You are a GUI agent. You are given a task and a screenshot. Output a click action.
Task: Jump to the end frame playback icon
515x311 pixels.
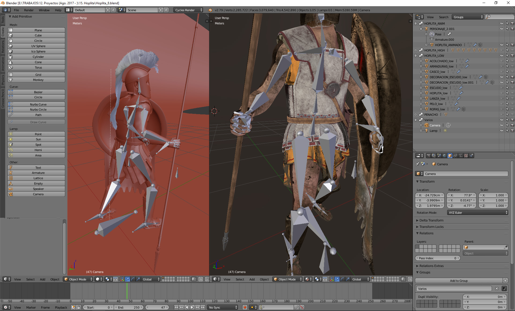point(203,307)
